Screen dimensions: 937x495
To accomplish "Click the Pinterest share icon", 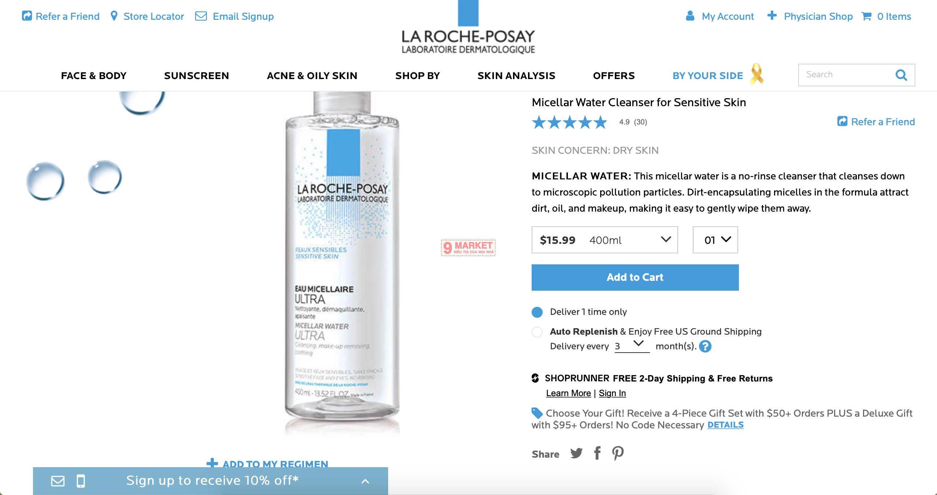I will click(618, 453).
